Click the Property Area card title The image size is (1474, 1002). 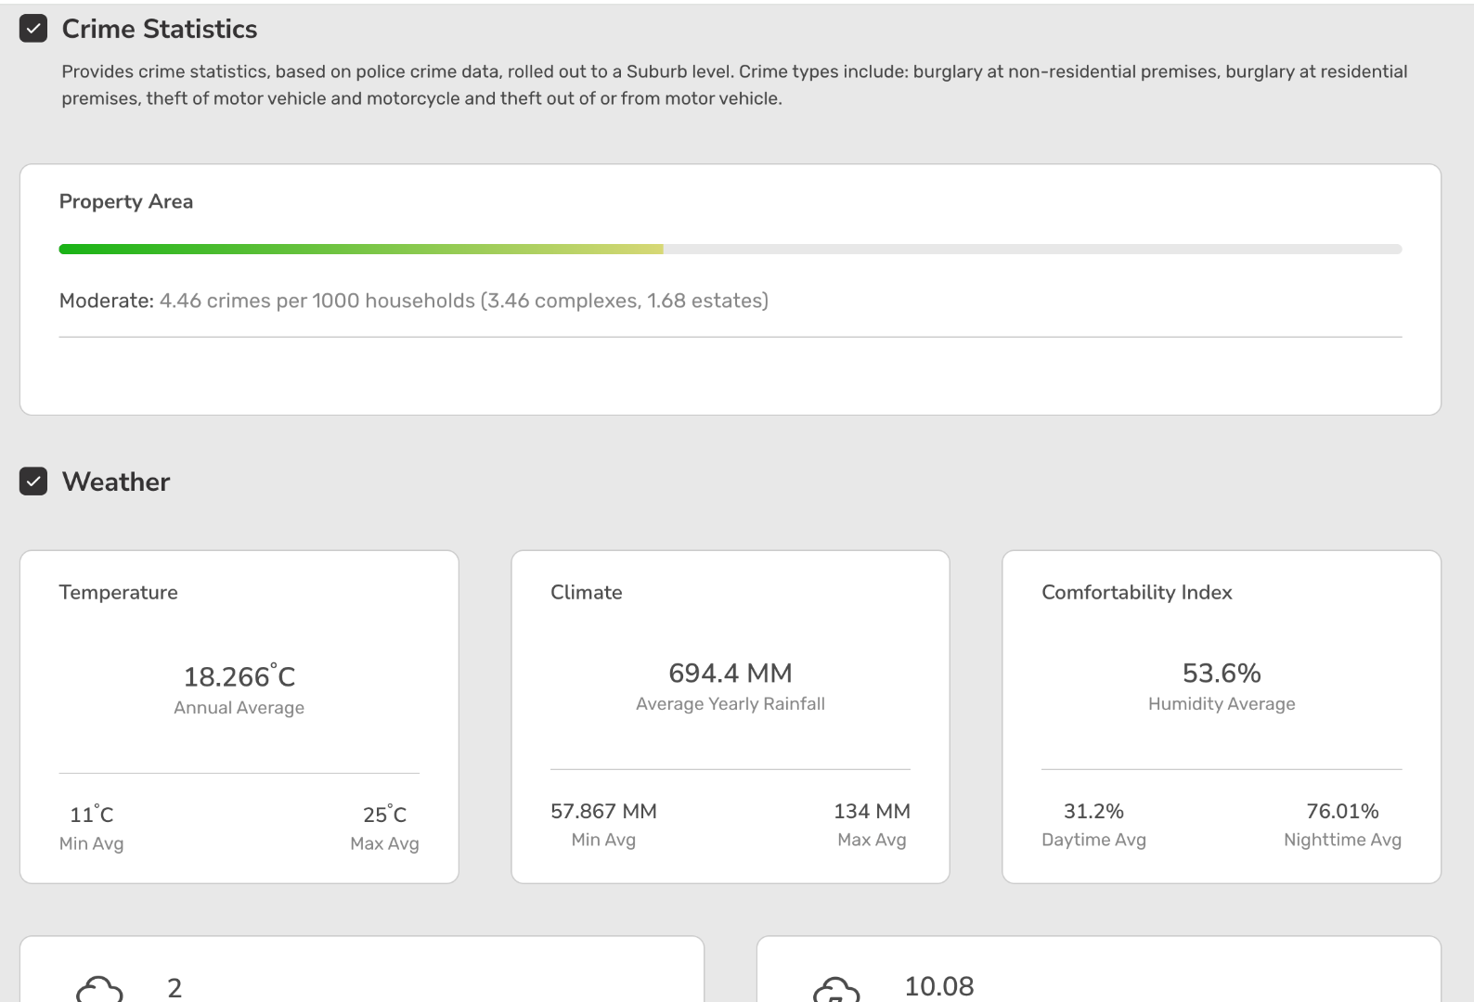click(126, 201)
